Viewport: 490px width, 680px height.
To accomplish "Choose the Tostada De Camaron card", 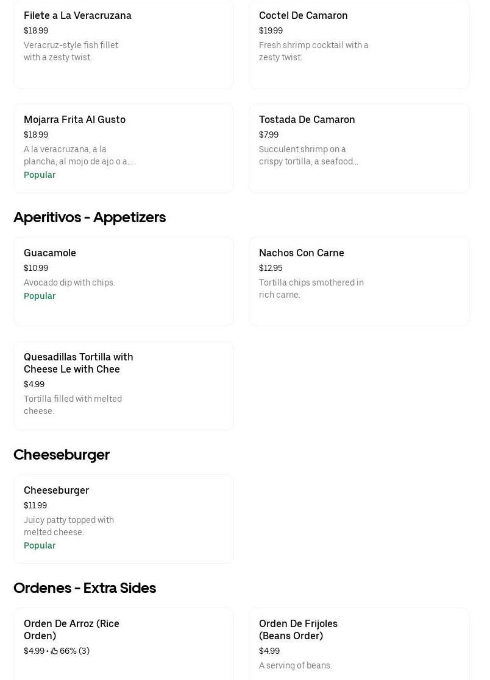I will [359, 149].
